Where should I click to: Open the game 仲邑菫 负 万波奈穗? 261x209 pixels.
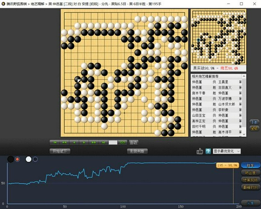(x=216, y=99)
